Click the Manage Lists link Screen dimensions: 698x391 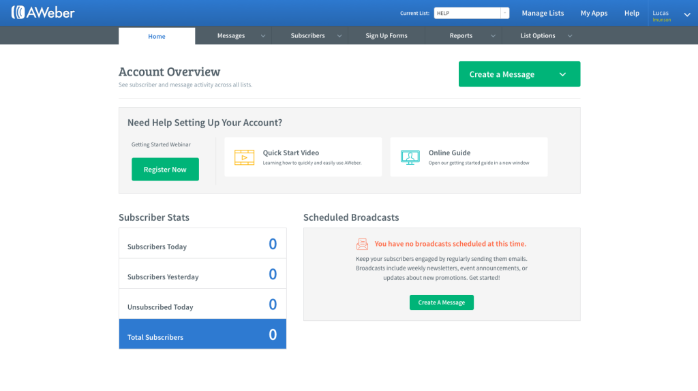(x=543, y=13)
